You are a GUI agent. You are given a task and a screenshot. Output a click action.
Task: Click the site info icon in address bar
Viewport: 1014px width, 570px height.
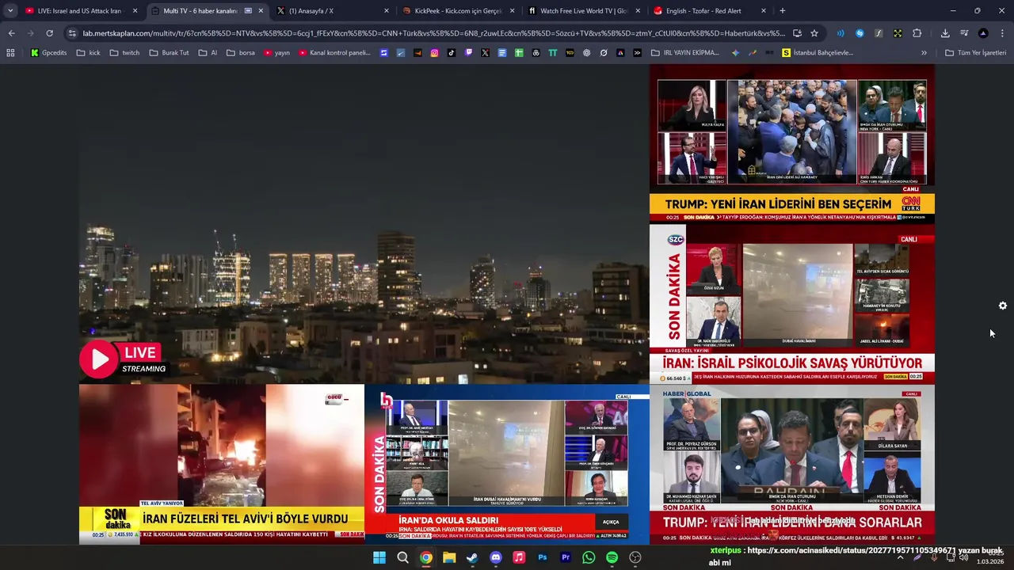click(x=72, y=33)
